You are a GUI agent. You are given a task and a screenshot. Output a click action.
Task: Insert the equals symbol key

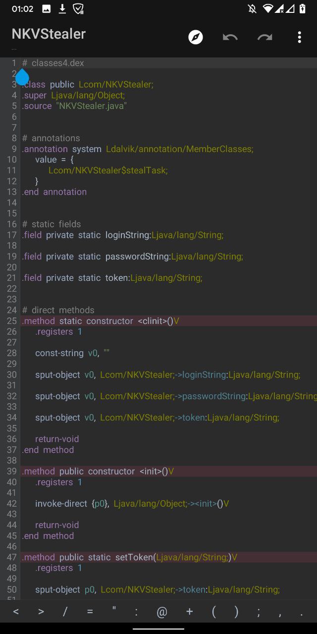[x=90, y=612]
